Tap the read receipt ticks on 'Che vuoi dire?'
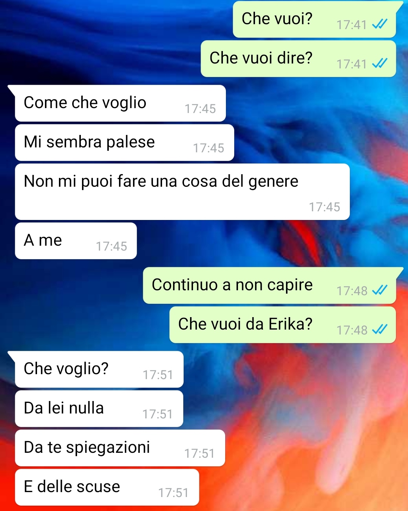The height and width of the screenshot is (511, 408). tap(380, 64)
